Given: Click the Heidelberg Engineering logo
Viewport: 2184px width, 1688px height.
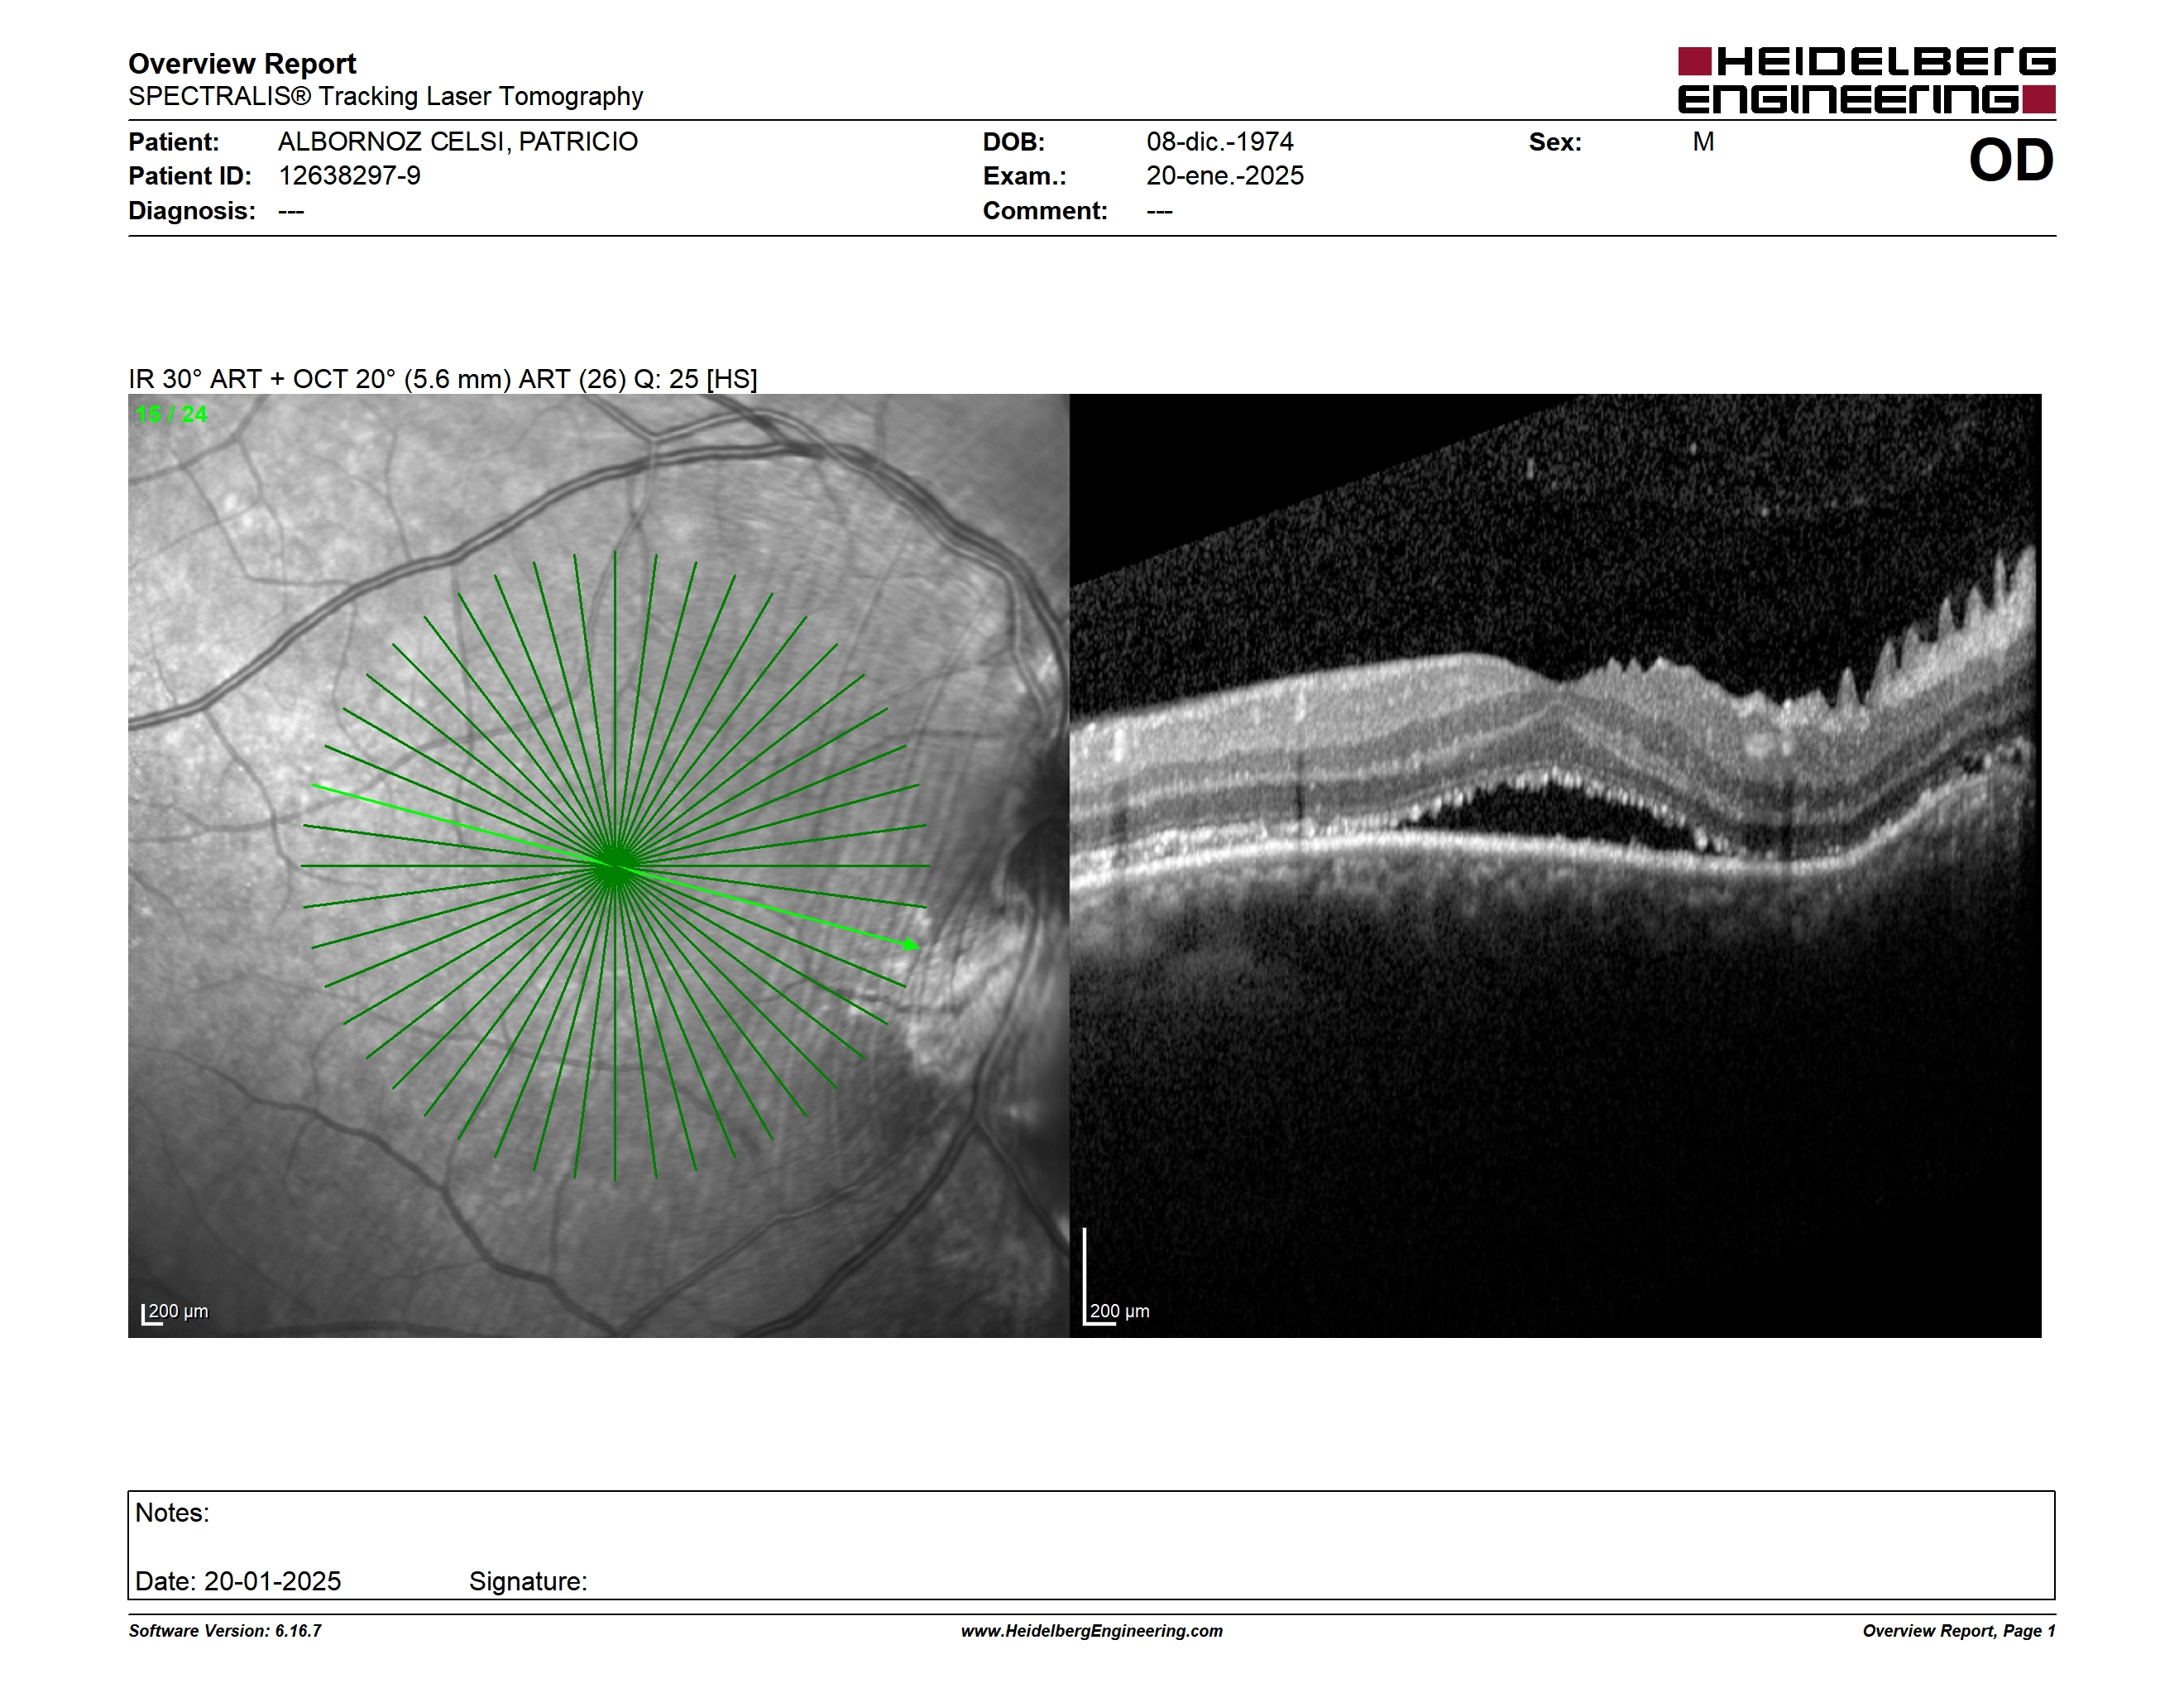Looking at the screenshot, I should coord(1866,80).
